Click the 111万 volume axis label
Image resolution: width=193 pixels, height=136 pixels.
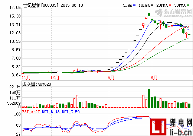coord(15,98)
